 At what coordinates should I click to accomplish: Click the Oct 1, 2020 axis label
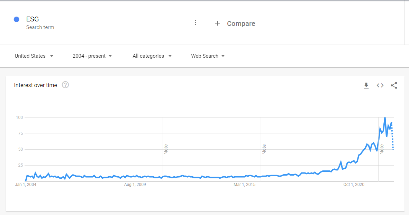354,185
